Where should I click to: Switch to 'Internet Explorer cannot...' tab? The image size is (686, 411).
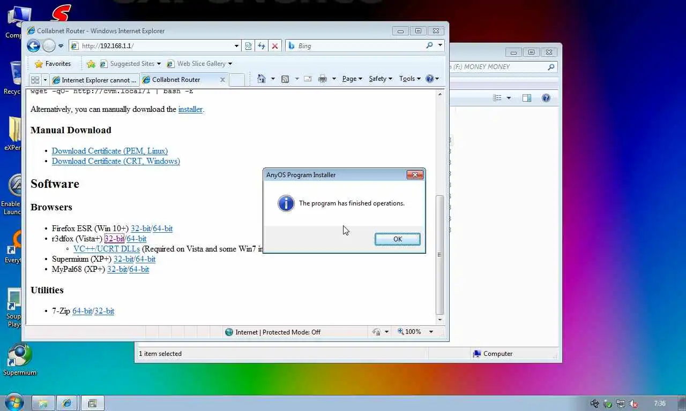coord(95,80)
